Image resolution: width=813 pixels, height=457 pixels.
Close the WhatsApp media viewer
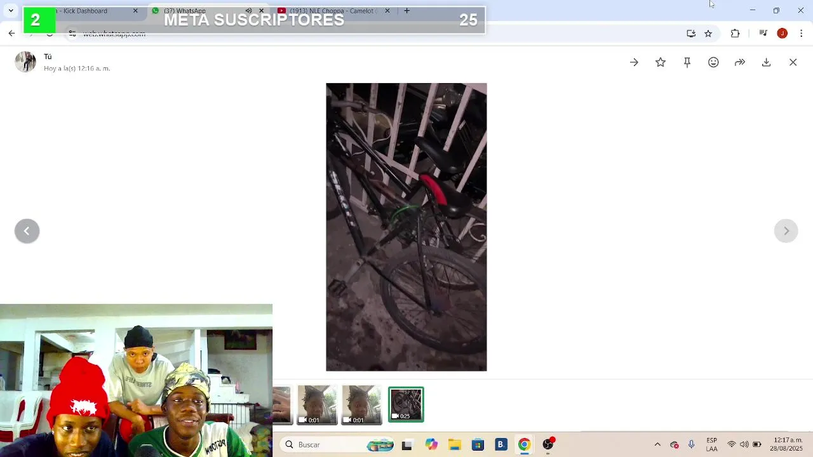point(793,62)
